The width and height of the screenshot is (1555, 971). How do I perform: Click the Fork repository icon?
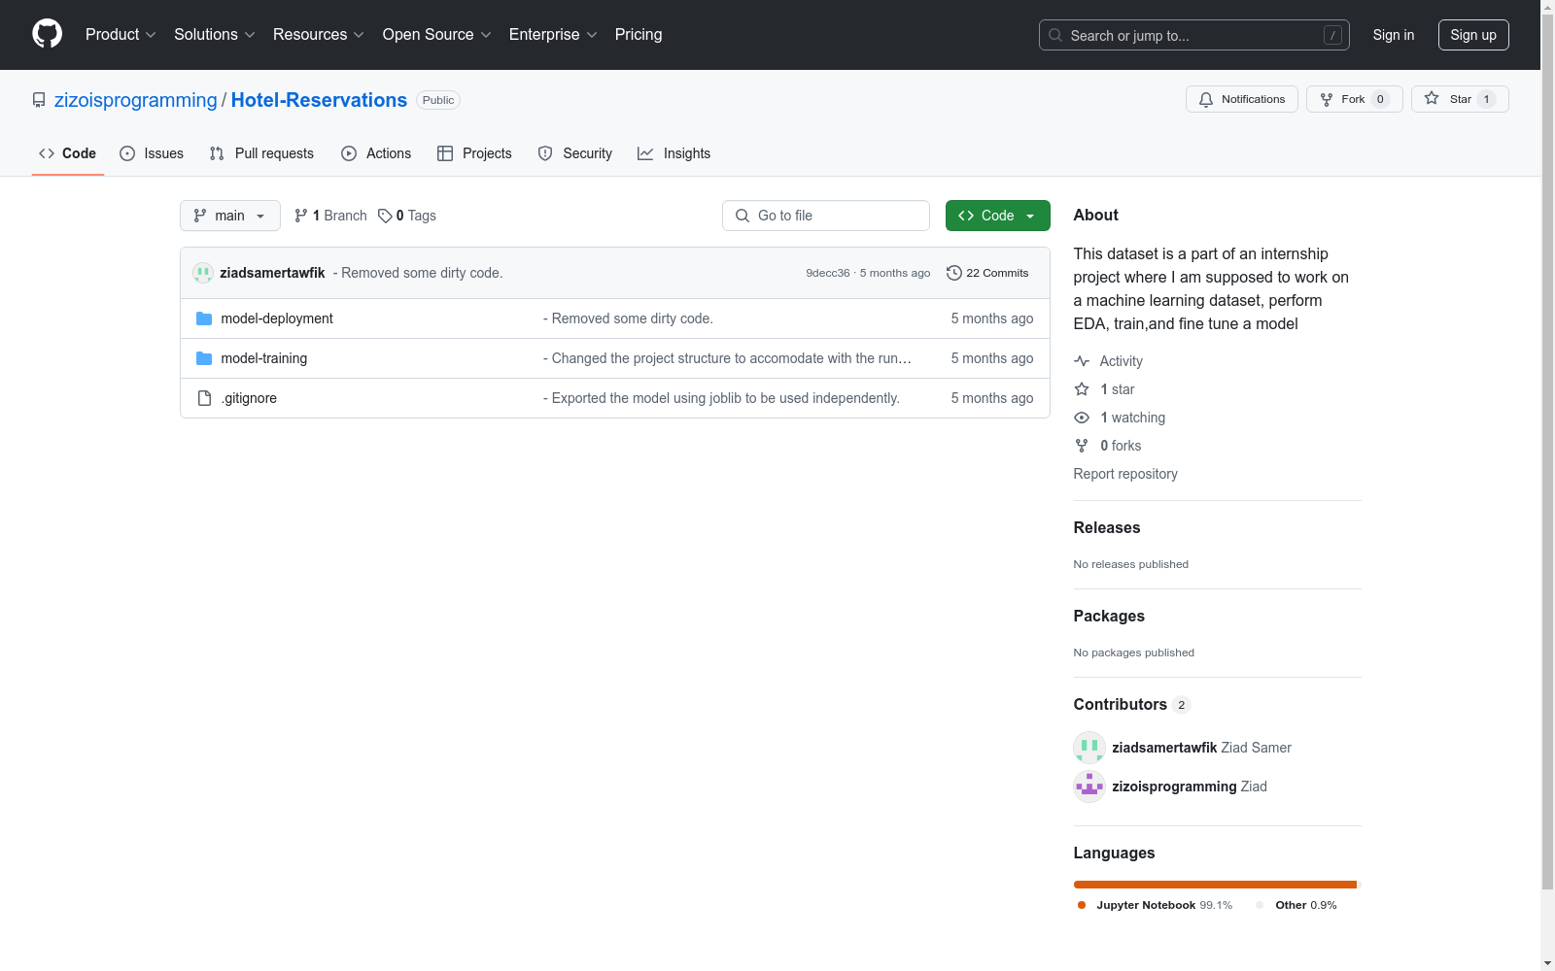(x=1327, y=99)
